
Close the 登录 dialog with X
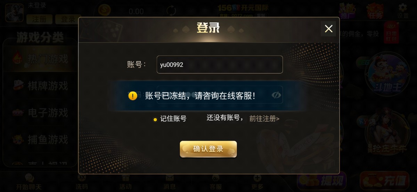pos(328,28)
